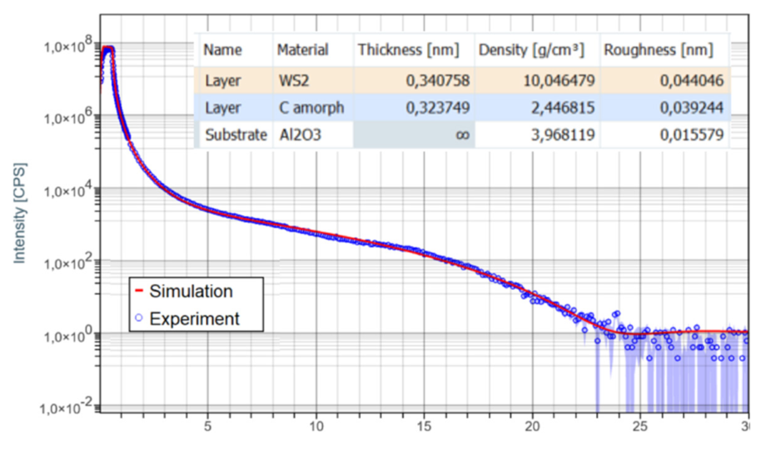Click the Substrate name cell

236,135
